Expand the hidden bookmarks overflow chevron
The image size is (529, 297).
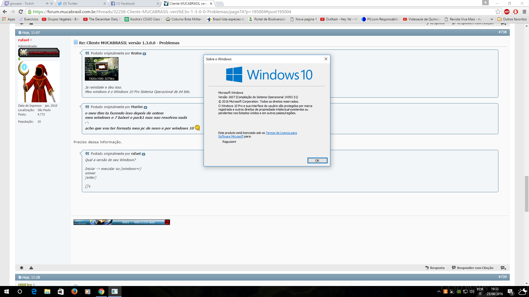492,19
